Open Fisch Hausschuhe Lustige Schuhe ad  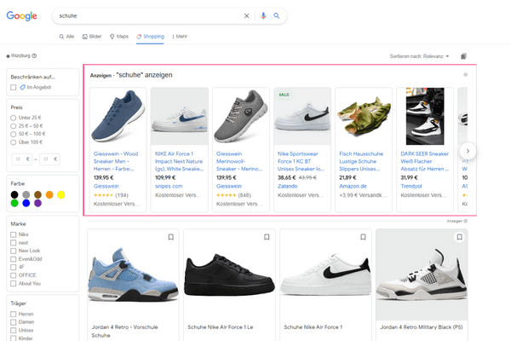click(x=361, y=161)
